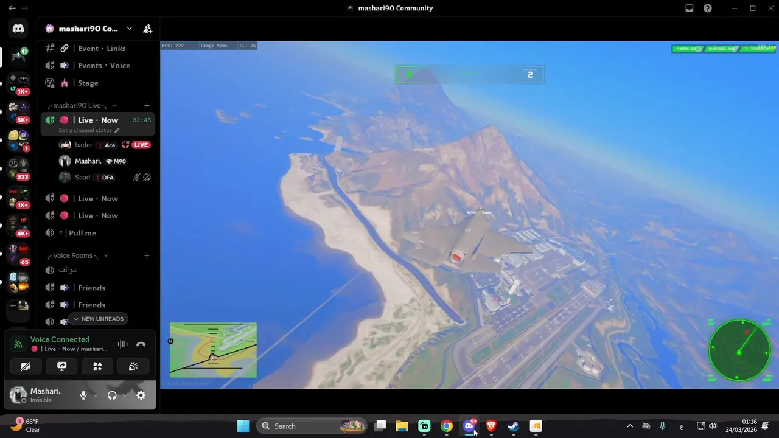
Task: Add channel to Voice Rooms category
Action: pyautogui.click(x=147, y=255)
